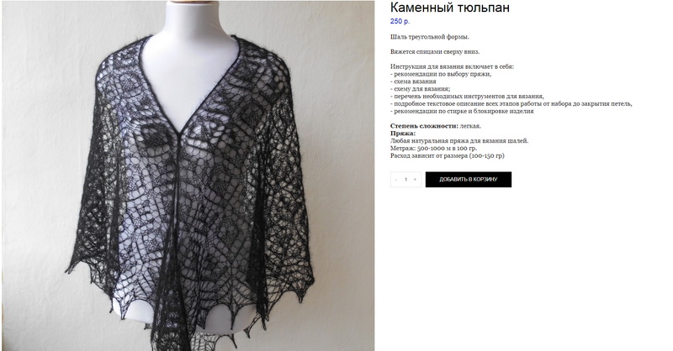Open the black lace shawl product photo
Viewport: 673px width, 351px height.
[x=188, y=175]
